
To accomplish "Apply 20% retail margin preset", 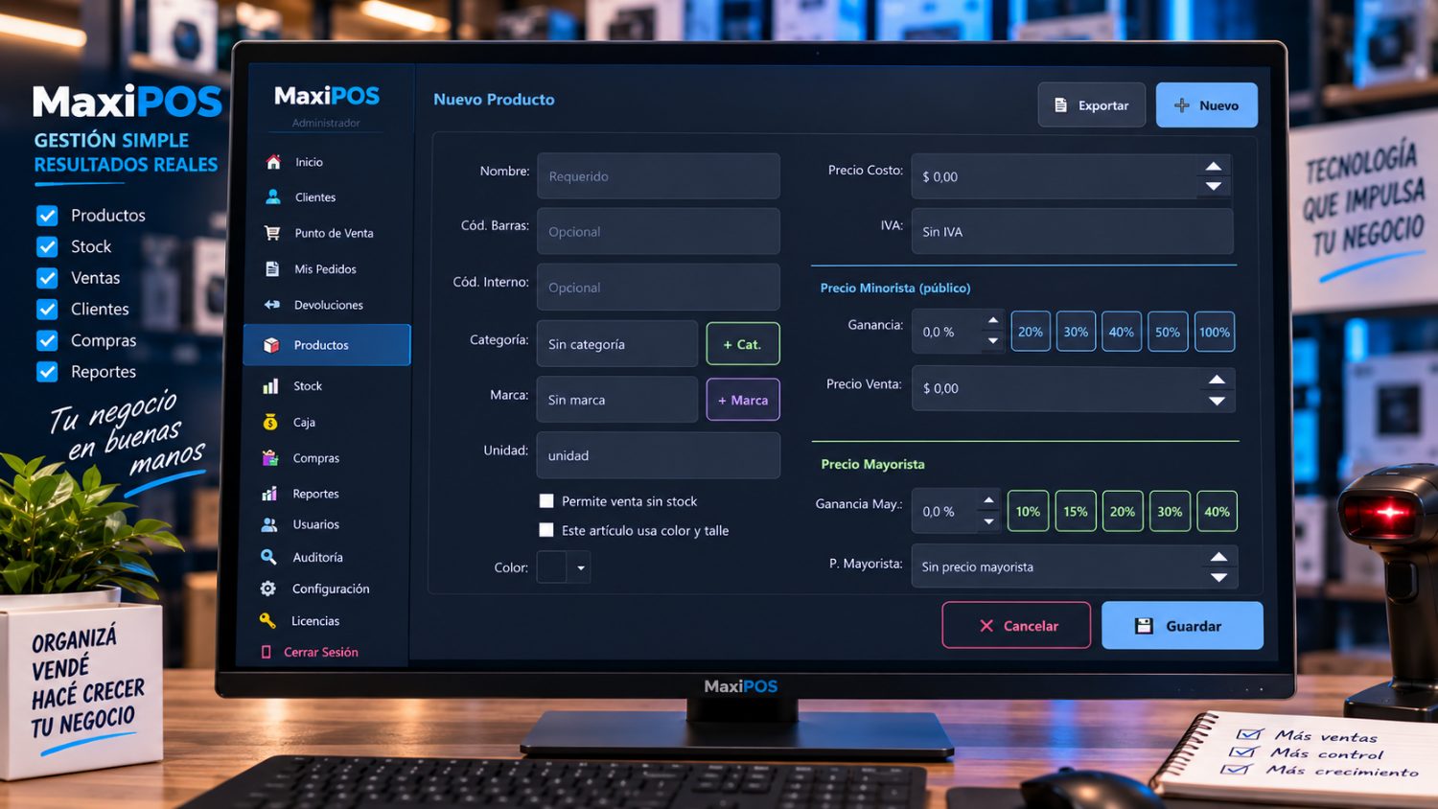I will tap(1031, 332).
